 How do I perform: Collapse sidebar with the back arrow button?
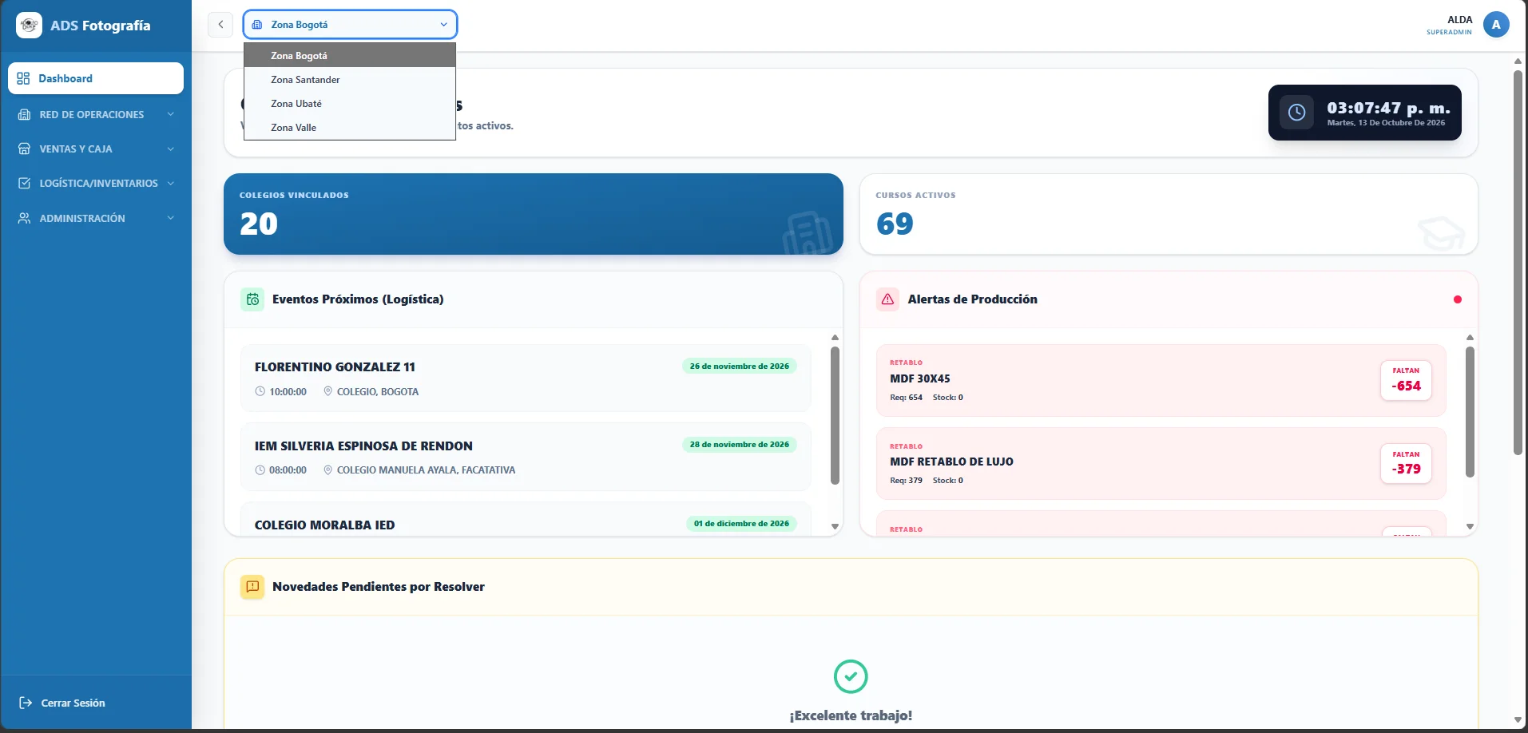220,25
